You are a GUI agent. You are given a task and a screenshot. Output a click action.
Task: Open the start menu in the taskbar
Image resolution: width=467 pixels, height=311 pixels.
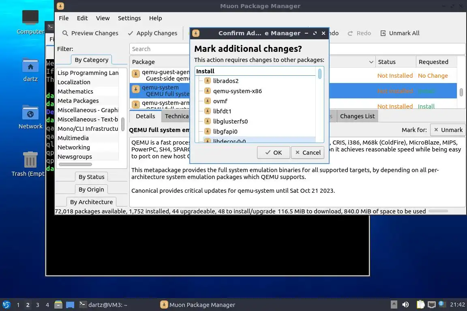[x=6, y=305]
